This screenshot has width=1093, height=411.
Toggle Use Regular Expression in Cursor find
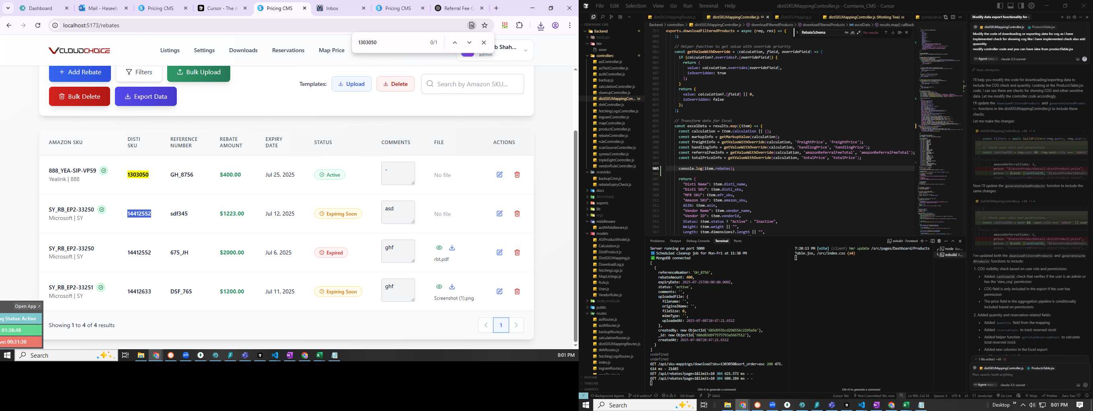[859, 33]
